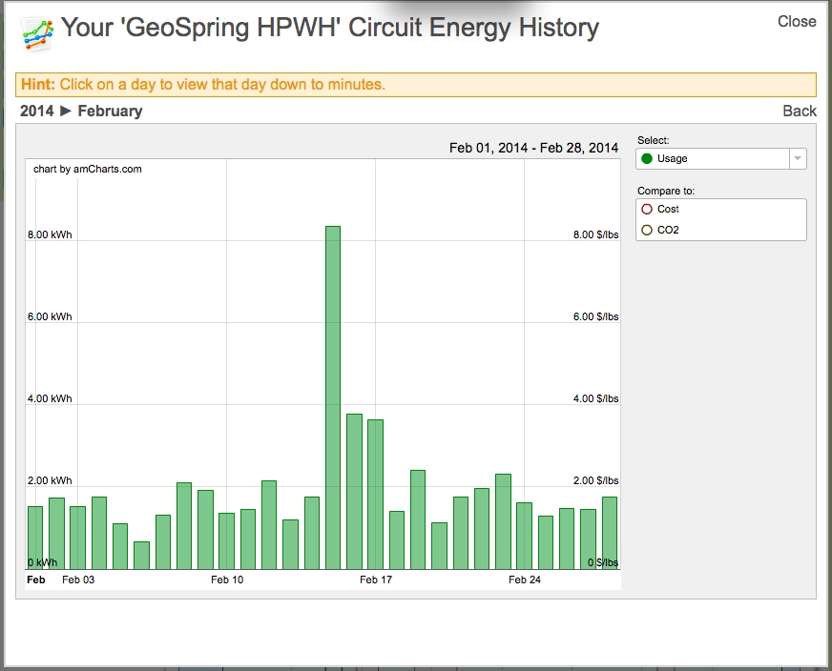Select the Feb 17 usage bar
The width and height of the screenshot is (832, 671).
375,494
